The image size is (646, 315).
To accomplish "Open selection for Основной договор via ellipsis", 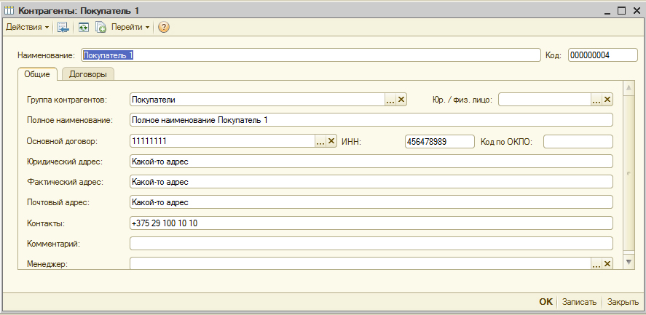I will 320,141.
